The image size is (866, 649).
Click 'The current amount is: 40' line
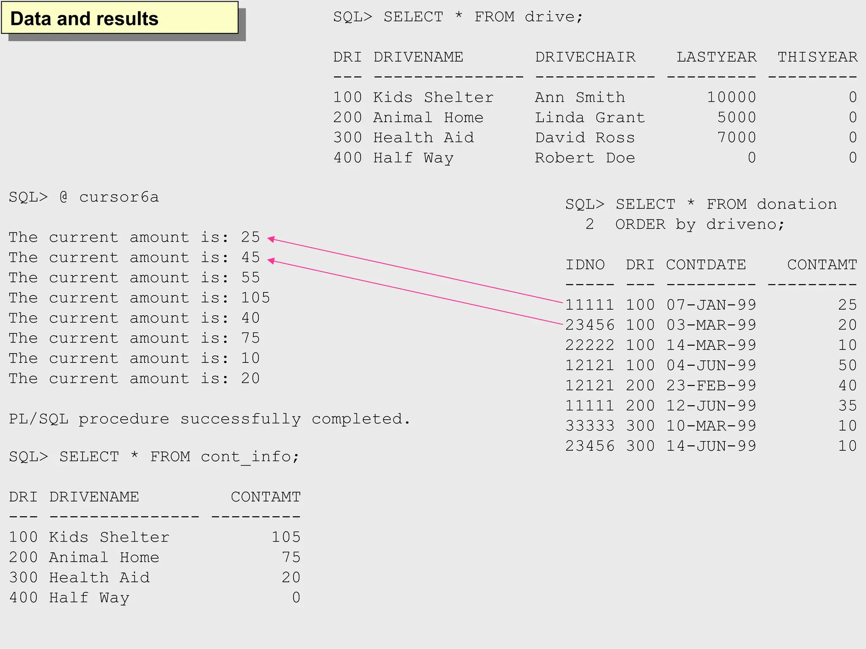tap(134, 318)
